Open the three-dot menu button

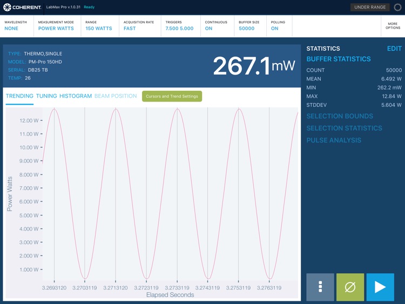(320, 287)
